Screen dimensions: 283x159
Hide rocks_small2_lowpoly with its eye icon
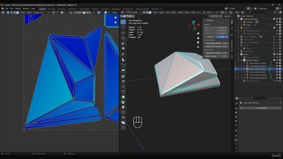pos(277,78)
